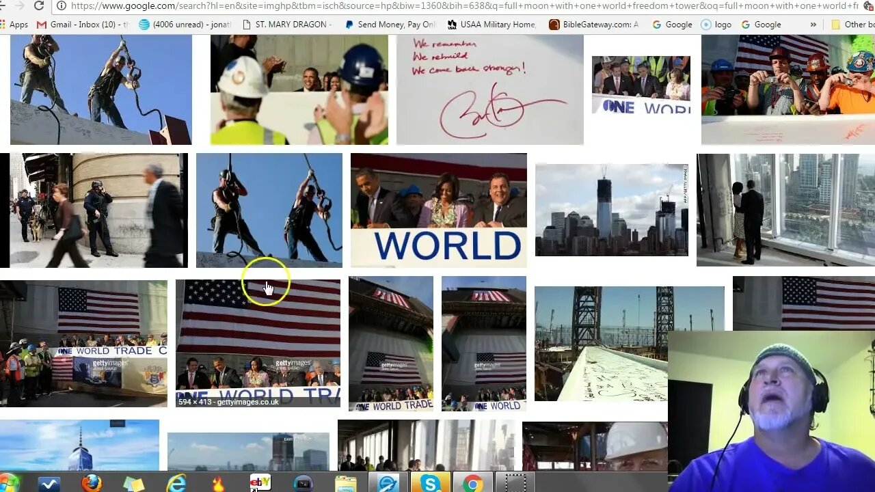The width and height of the screenshot is (875, 492).
Task: Open second tall ONE WORLD flag photo
Action: tap(483, 344)
